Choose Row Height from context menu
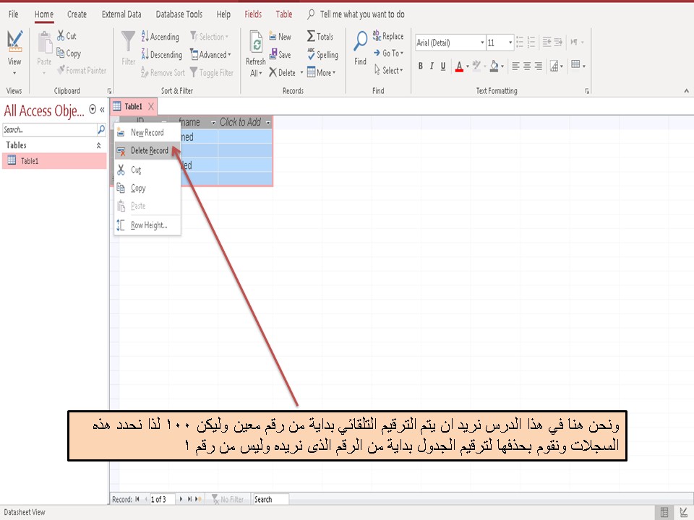 147,225
